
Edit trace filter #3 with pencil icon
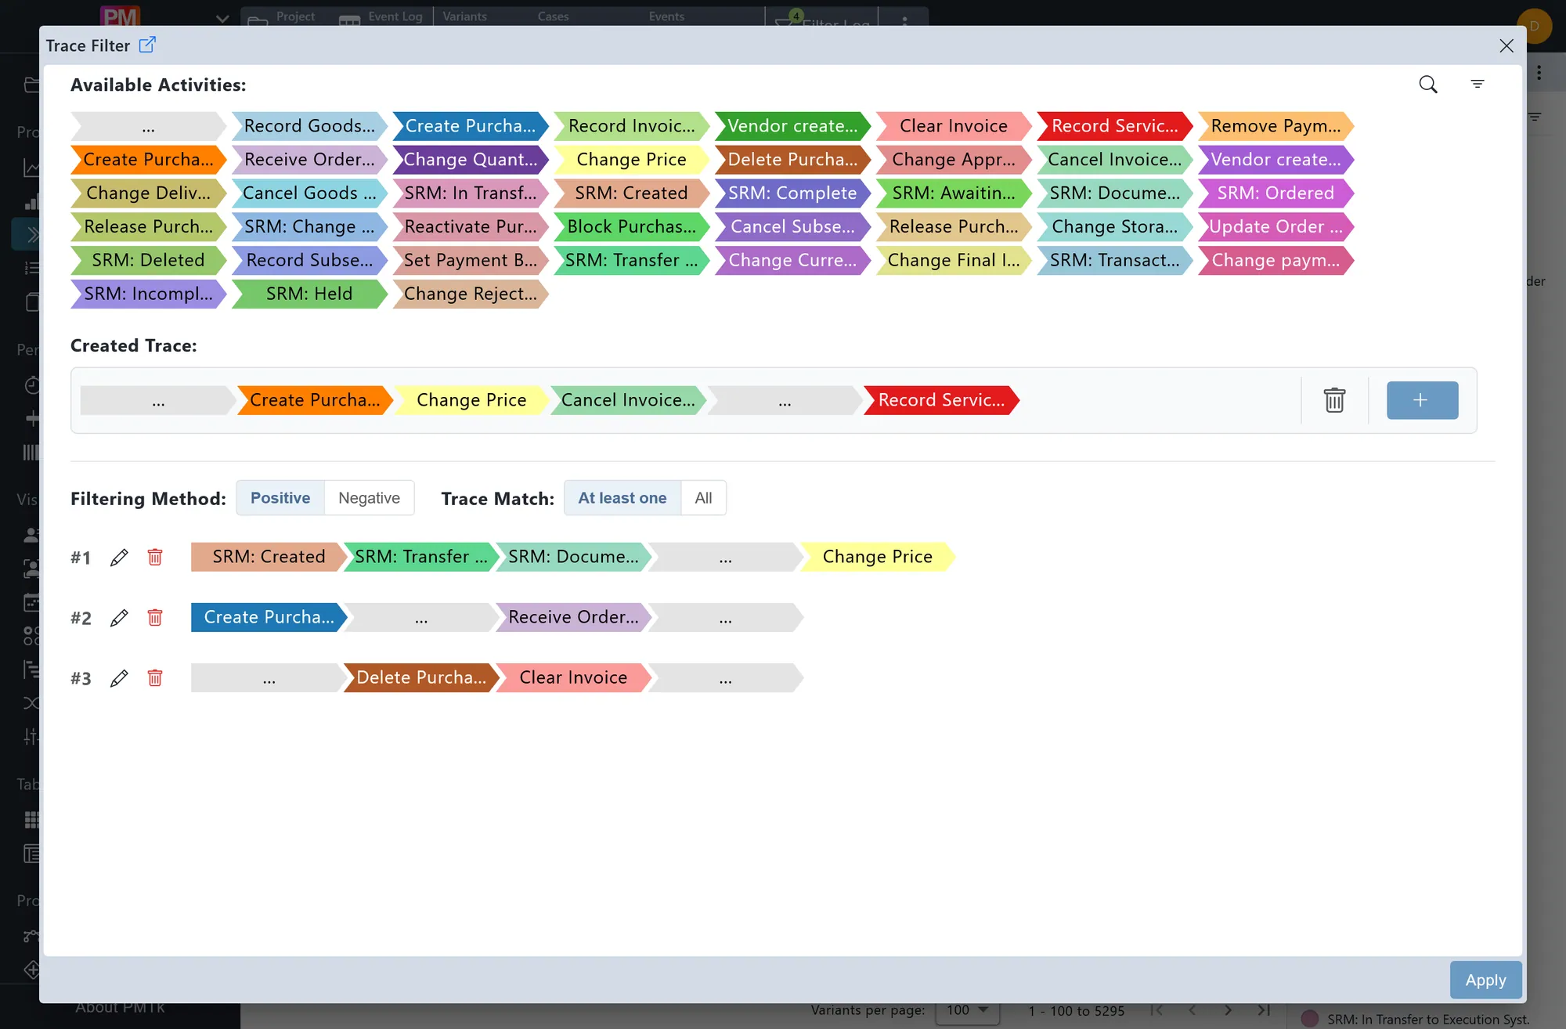(x=119, y=678)
